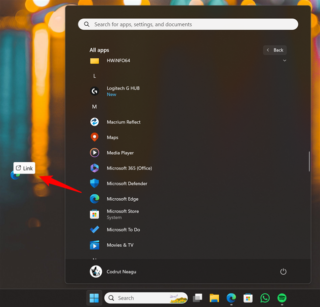
Task: Click the Edge icon on the taskbar
Action: (x=231, y=298)
